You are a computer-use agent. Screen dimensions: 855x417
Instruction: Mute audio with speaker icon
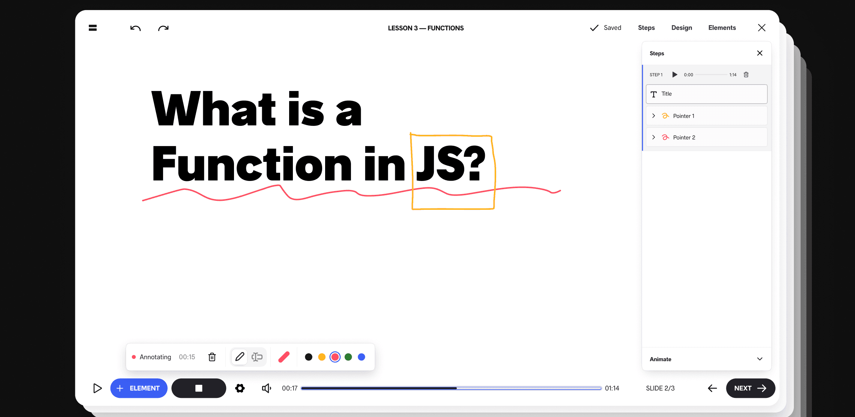pyautogui.click(x=266, y=388)
